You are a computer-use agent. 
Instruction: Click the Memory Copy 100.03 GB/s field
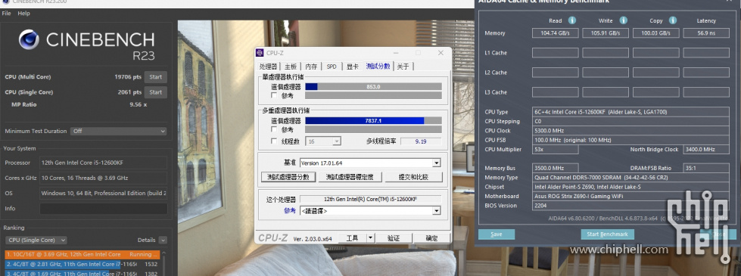[656, 33]
